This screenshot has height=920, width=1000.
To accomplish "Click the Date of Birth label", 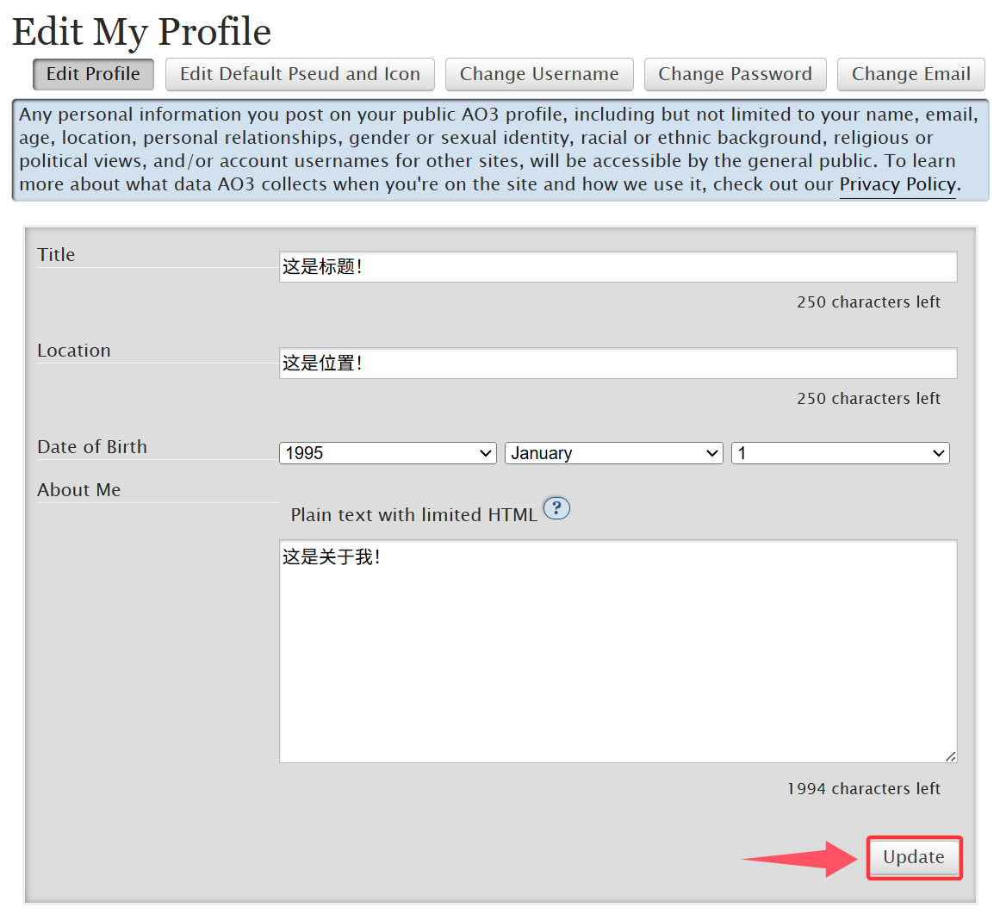I will [92, 446].
